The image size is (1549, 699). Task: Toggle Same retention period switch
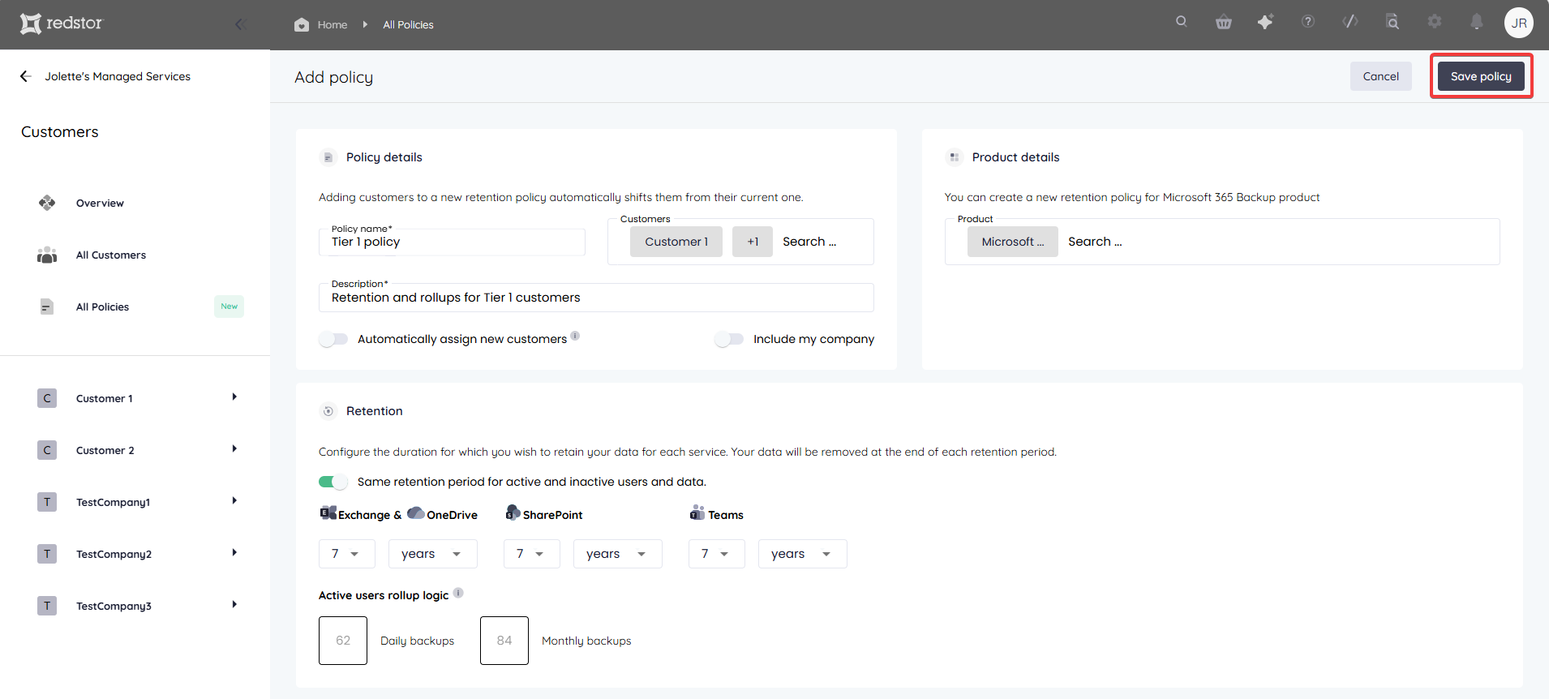click(x=333, y=482)
